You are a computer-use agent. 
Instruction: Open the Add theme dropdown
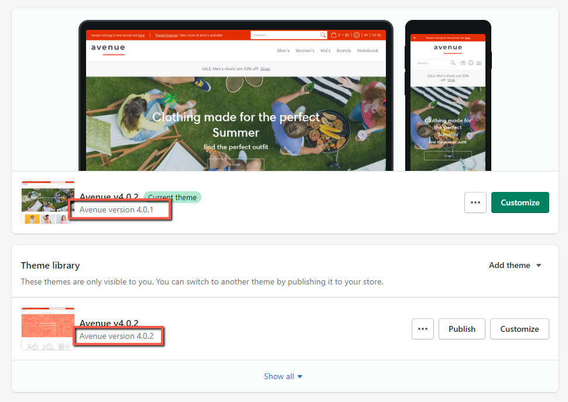point(515,265)
